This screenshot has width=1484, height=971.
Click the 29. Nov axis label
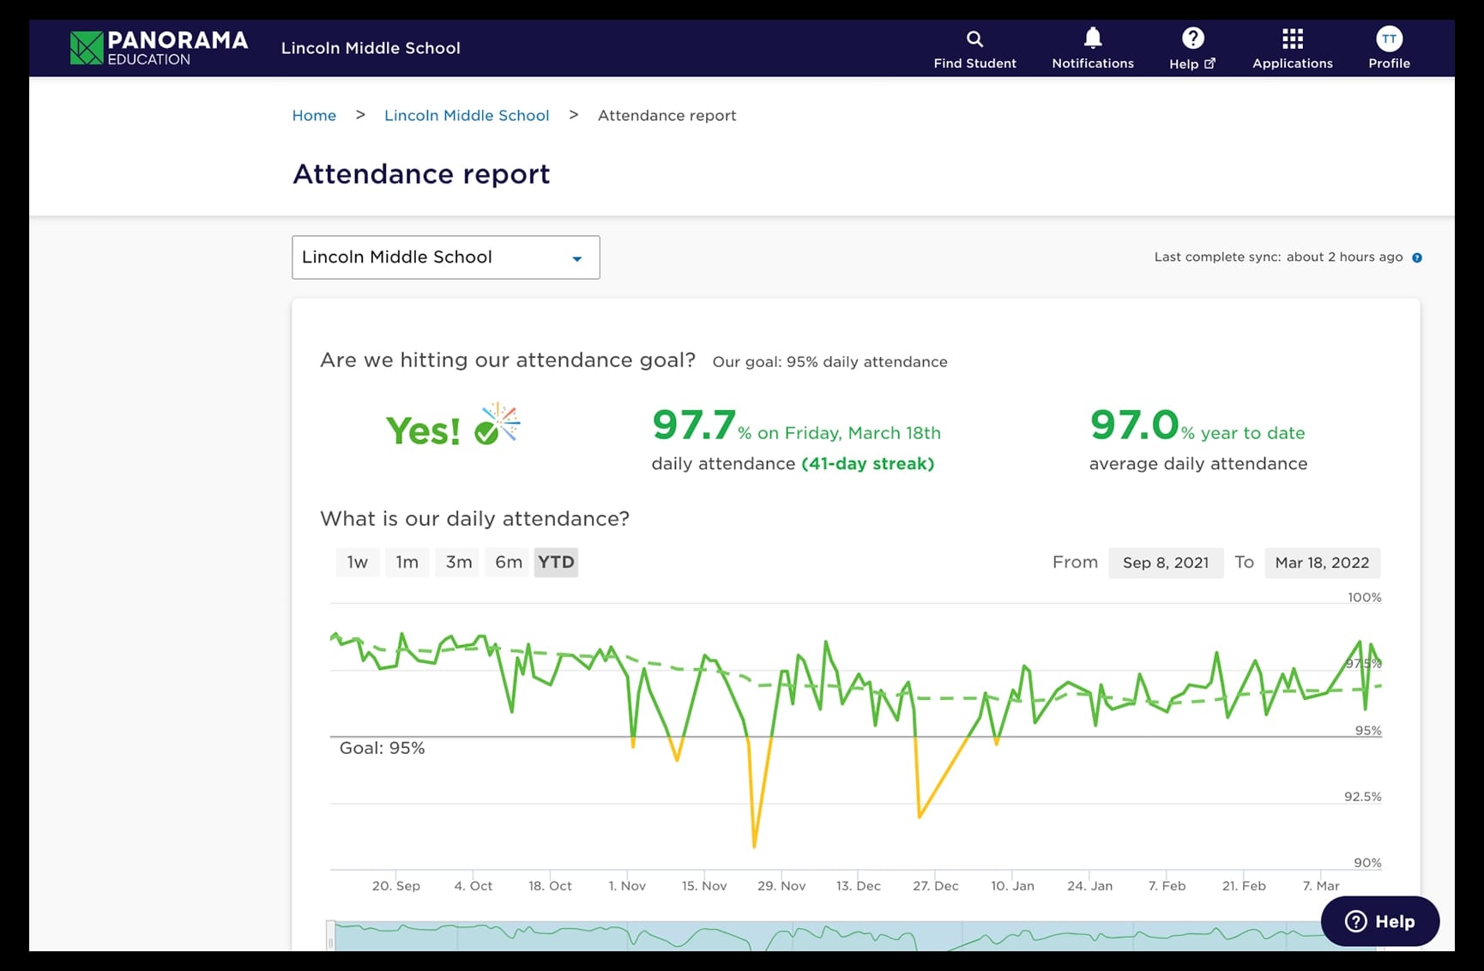click(x=781, y=885)
